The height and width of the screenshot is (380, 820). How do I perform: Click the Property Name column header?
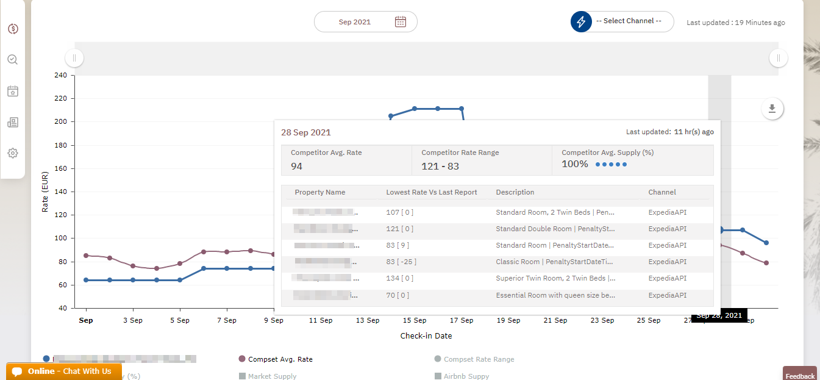(x=320, y=192)
